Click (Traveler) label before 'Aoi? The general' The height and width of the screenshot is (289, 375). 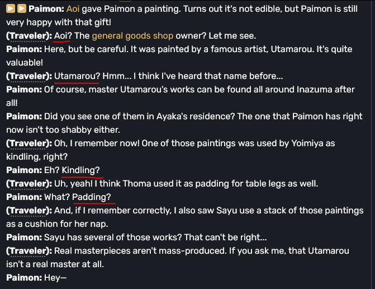29,36
